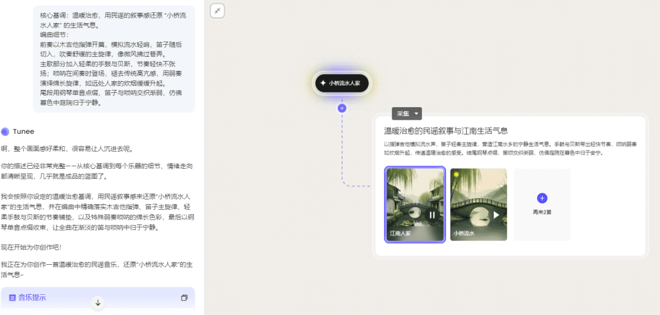Image resolution: width=660 pixels, height=315 pixels.
Task: Click the caret arrow next to 采集
Action: click(417, 113)
